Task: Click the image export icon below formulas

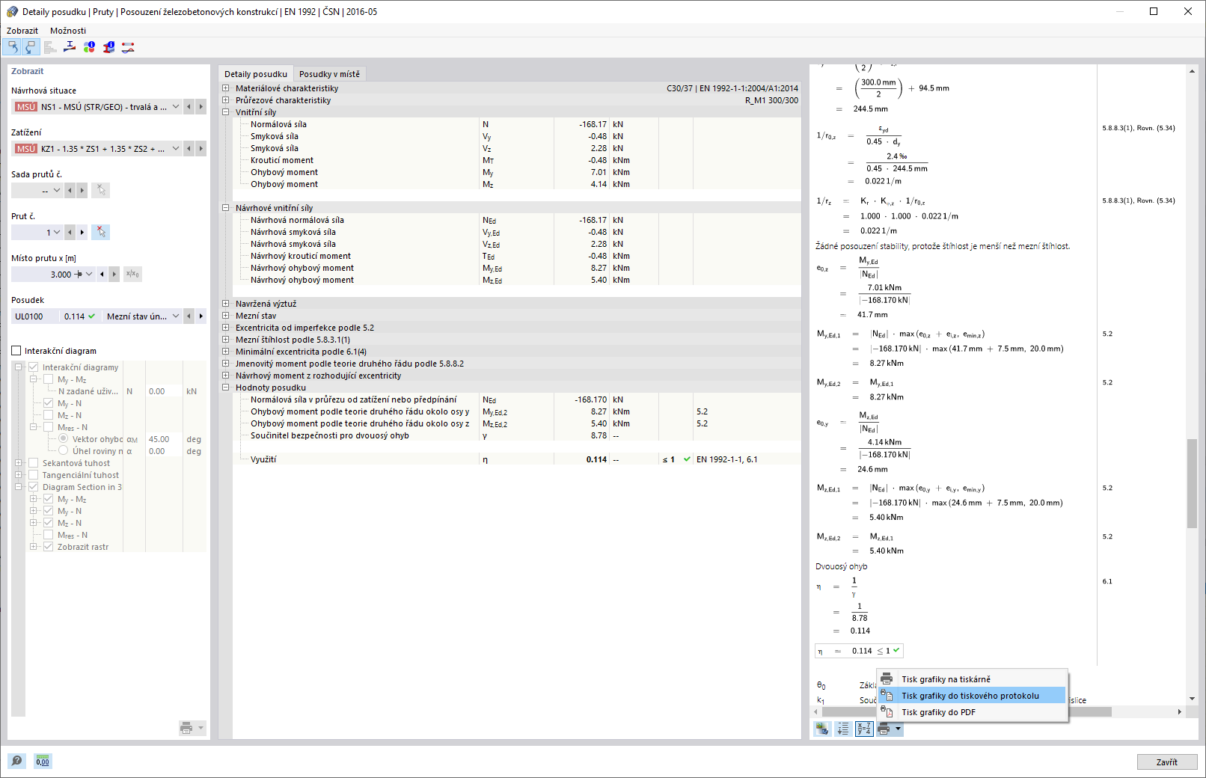Action: 822,729
